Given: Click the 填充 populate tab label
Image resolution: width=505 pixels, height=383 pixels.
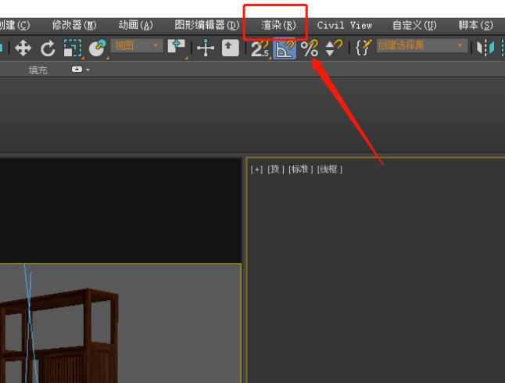Looking at the screenshot, I should click(38, 70).
